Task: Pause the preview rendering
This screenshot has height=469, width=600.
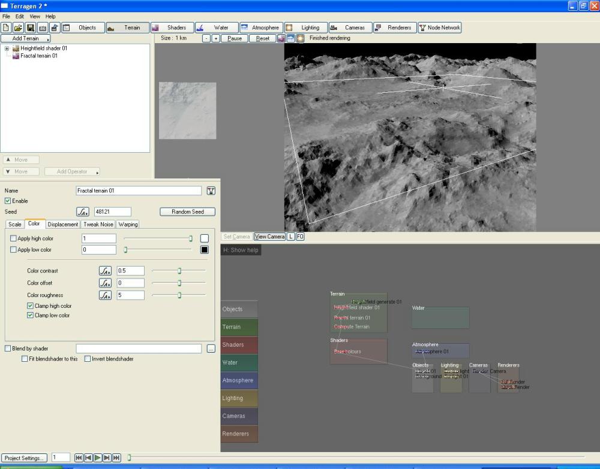Action: point(235,38)
